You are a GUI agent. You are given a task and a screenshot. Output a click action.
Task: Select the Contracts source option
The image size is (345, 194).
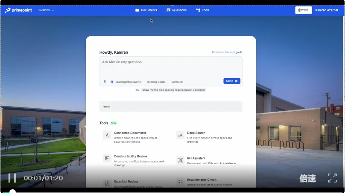(x=177, y=81)
